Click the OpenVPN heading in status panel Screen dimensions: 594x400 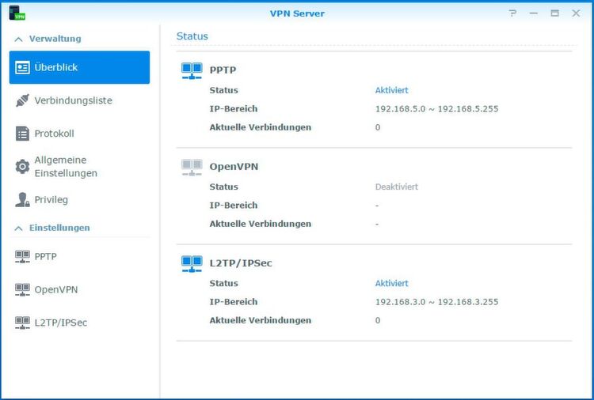234,166
